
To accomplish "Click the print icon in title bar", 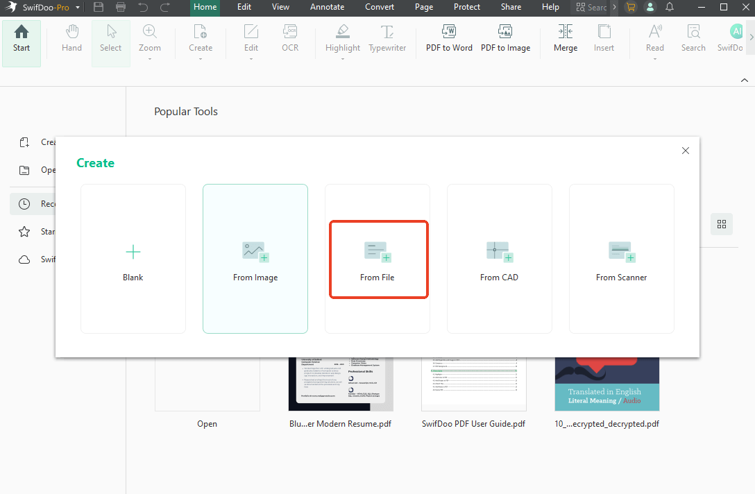I will 121,8.
